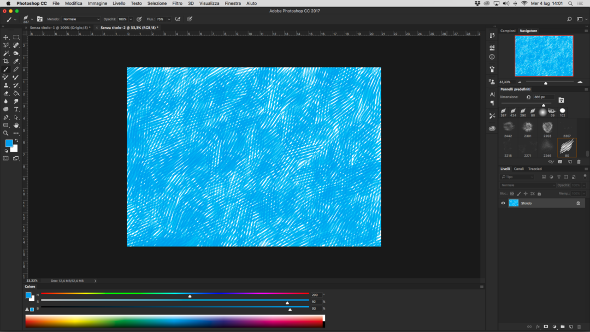The image size is (590, 332).
Task: Delete brush with the Brush Presets trash icon
Action: tap(579, 162)
